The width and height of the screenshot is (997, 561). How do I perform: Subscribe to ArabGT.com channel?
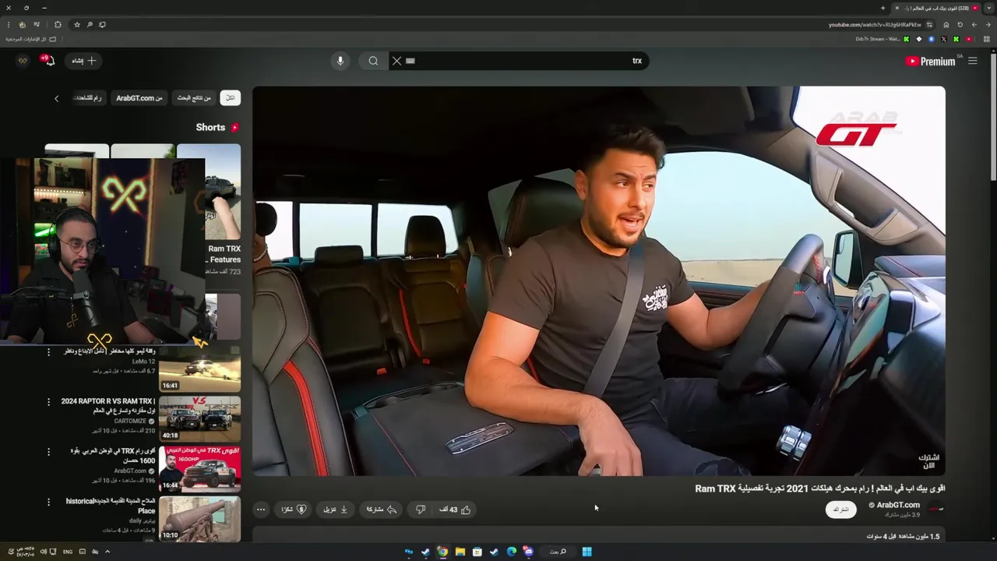tap(841, 510)
